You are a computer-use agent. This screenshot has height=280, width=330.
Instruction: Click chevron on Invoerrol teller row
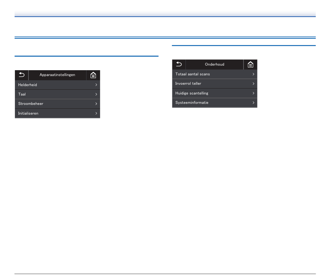click(x=253, y=84)
